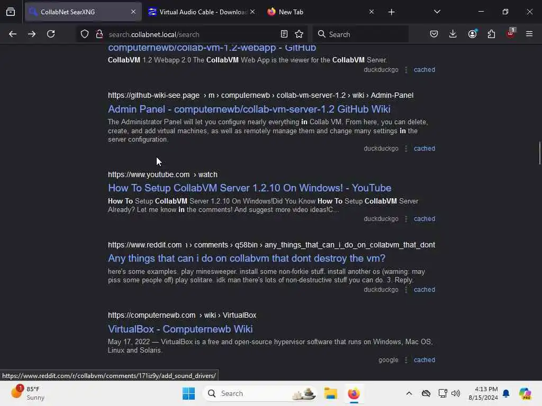Open more options dots for YouTube result
Screen dimensions: 542x406
pyautogui.click(x=406, y=219)
